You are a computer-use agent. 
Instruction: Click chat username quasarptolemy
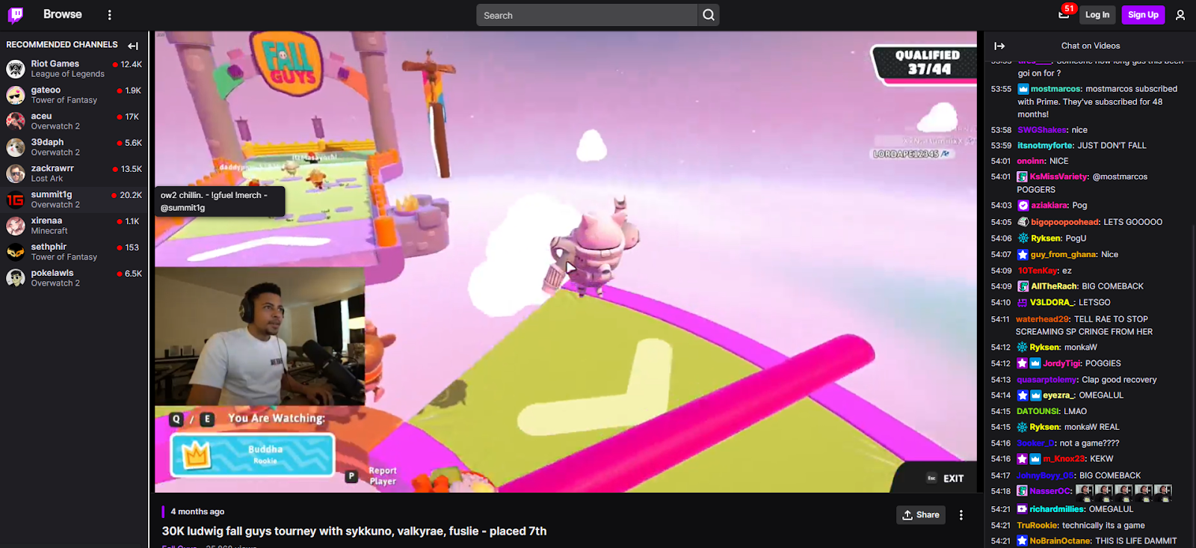(x=1047, y=380)
